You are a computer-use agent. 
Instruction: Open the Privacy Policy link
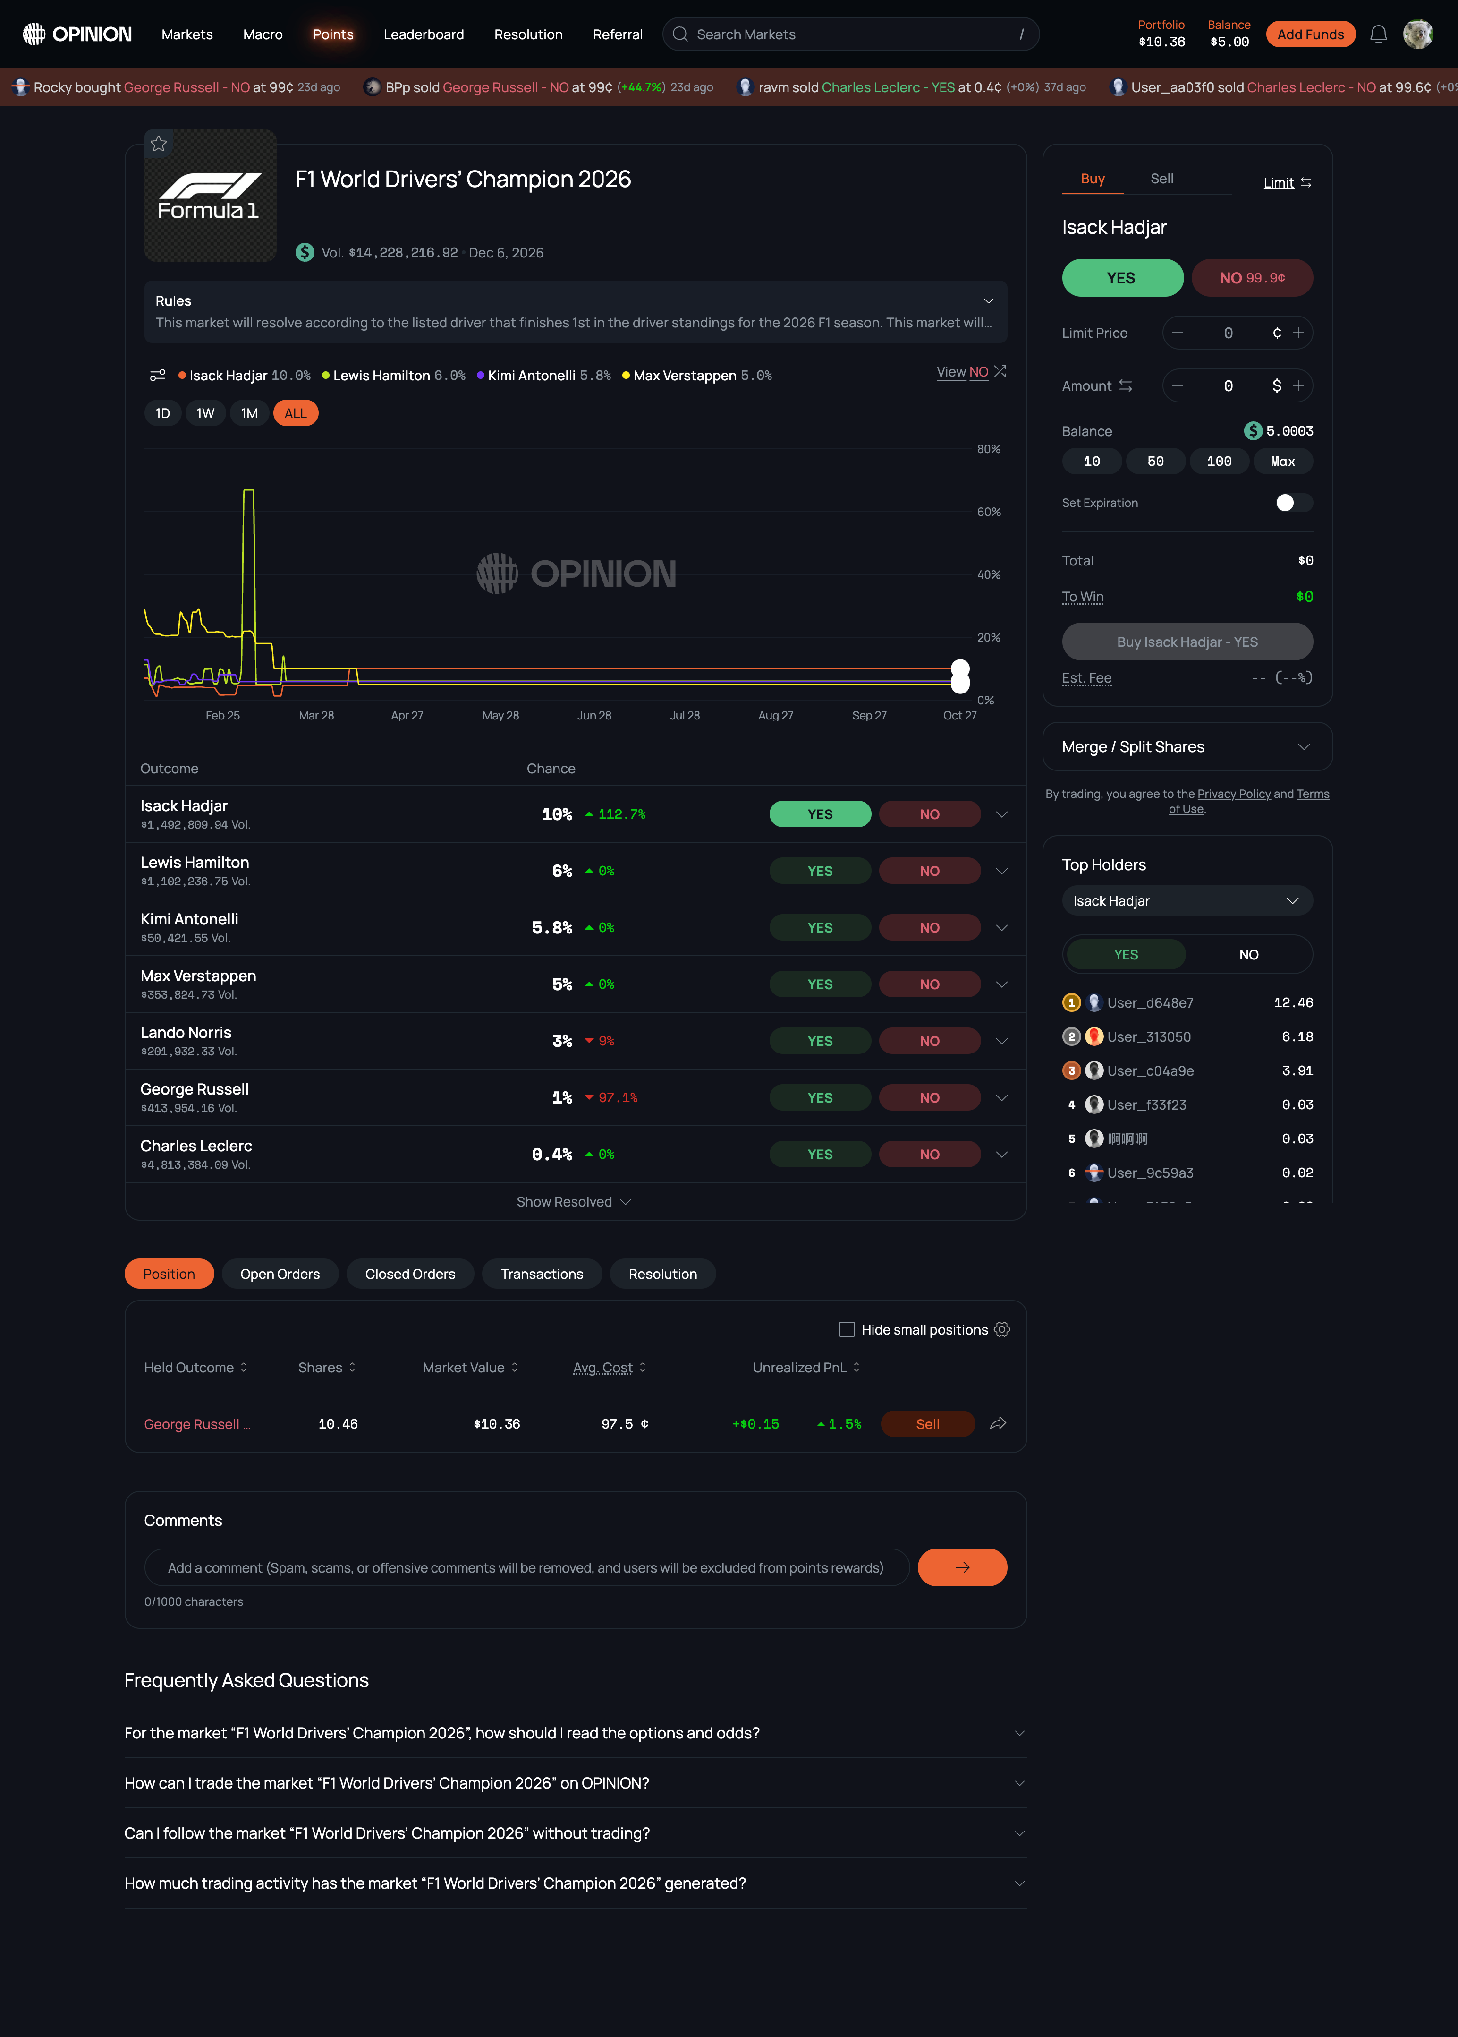(1234, 794)
